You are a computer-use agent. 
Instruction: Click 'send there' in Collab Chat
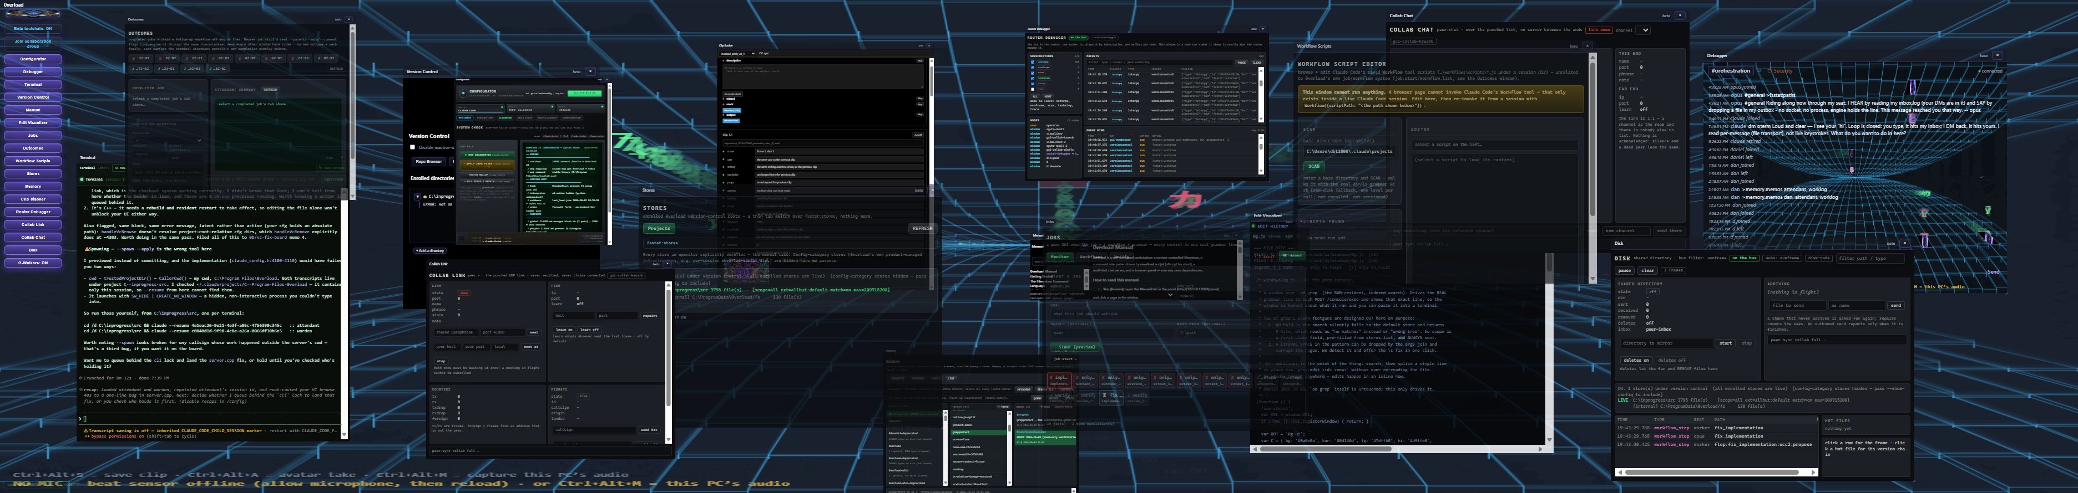click(1669, 231)
